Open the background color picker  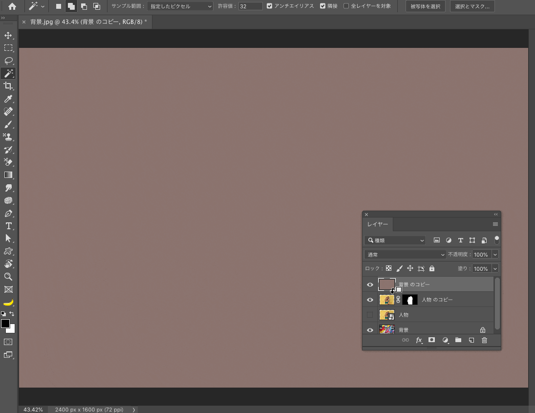pos(12,329)
